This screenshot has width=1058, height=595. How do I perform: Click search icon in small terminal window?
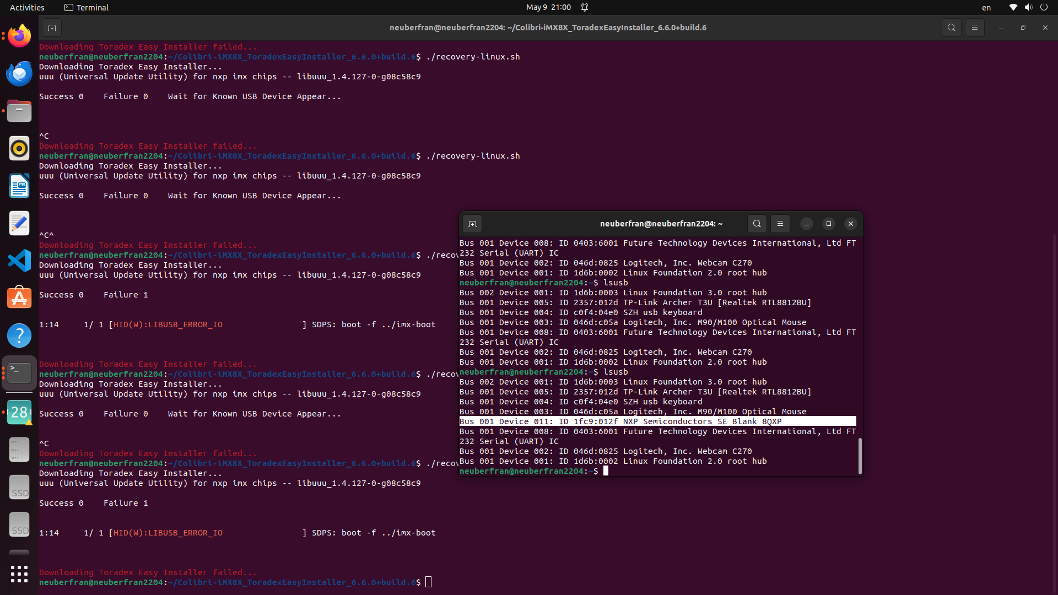point(757,224)
